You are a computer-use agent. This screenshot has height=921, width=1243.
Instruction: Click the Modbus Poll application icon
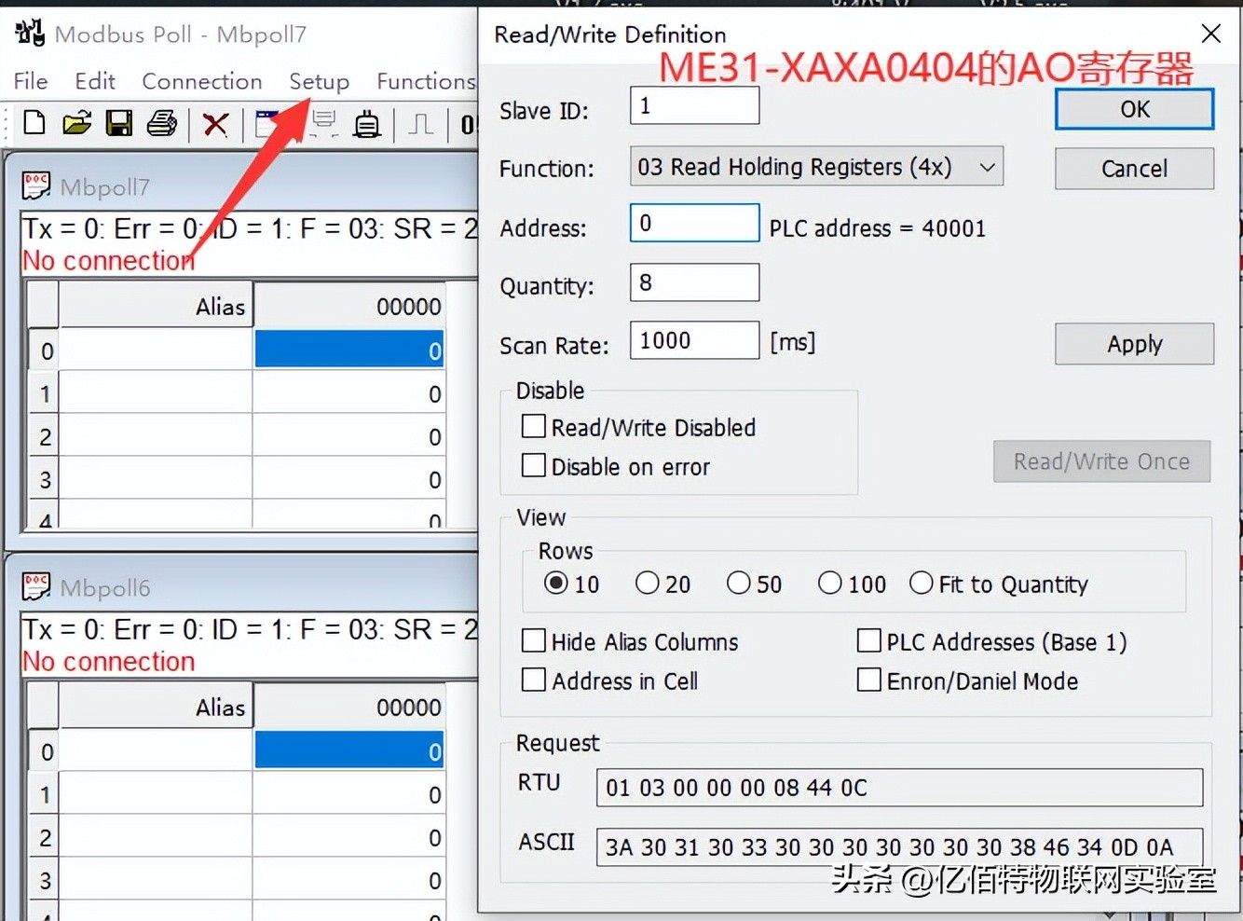(x=30, y=34)
